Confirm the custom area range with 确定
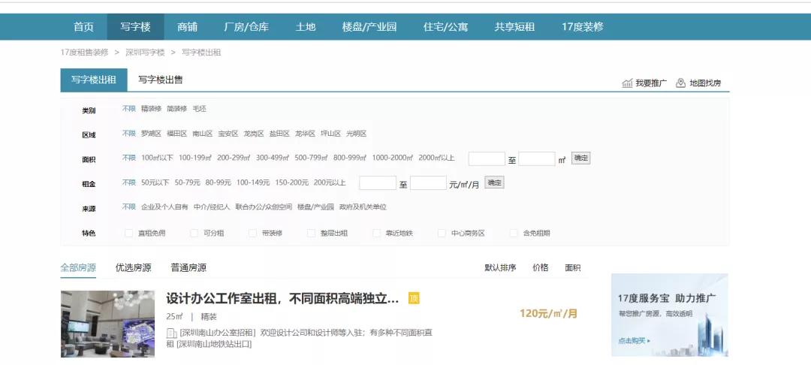Image resolution: width=811 pixels, height=365 pixels. point(580,158)
